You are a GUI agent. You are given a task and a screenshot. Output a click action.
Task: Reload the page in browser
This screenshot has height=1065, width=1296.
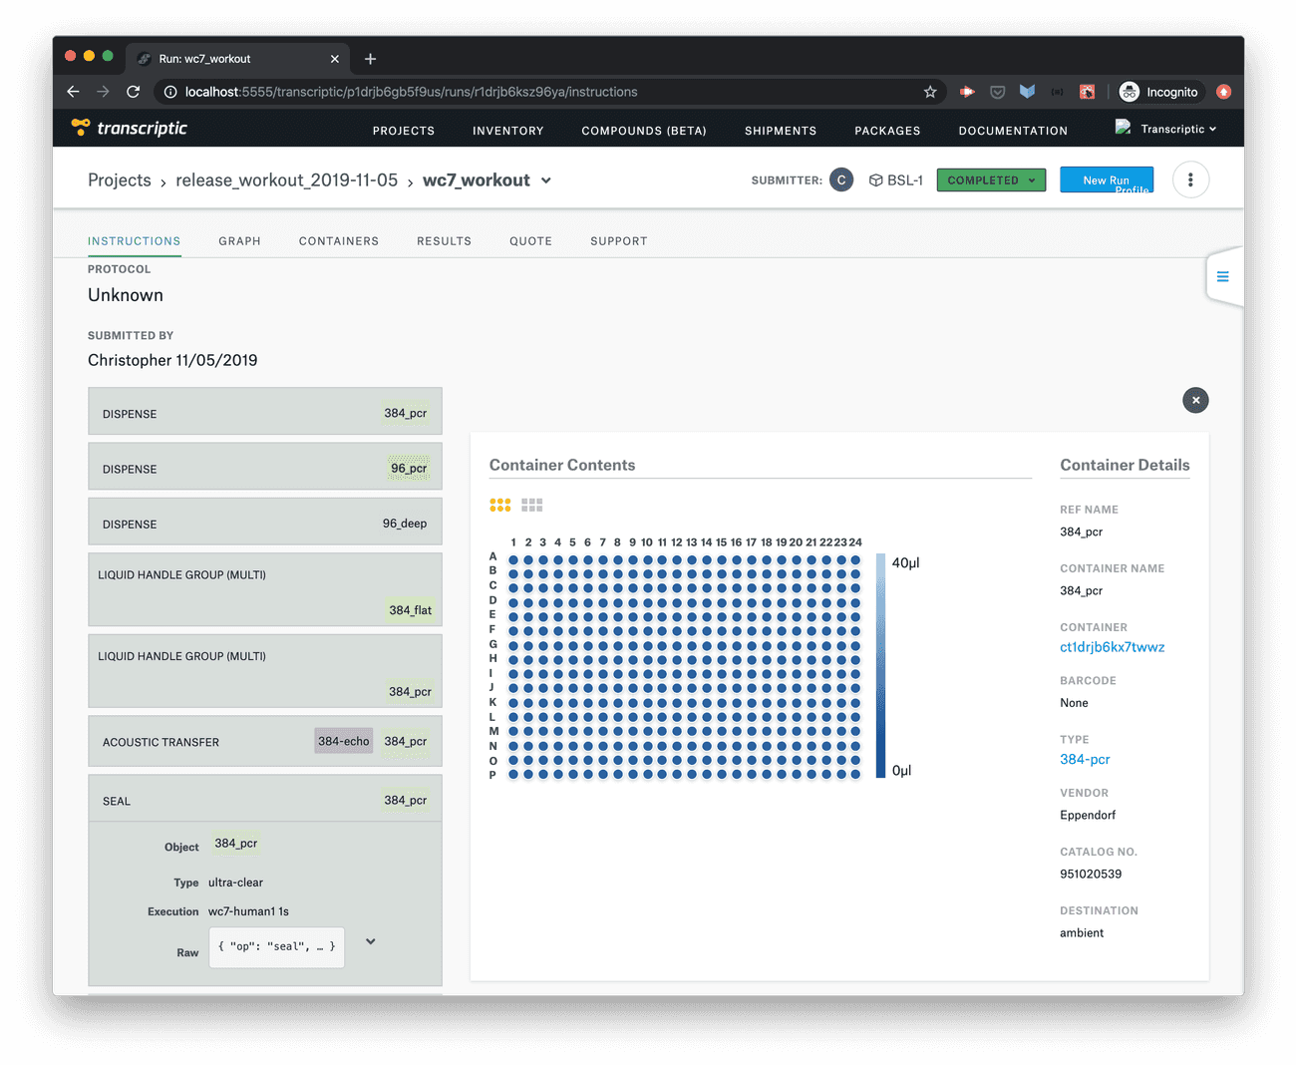(x=133, y=92)
